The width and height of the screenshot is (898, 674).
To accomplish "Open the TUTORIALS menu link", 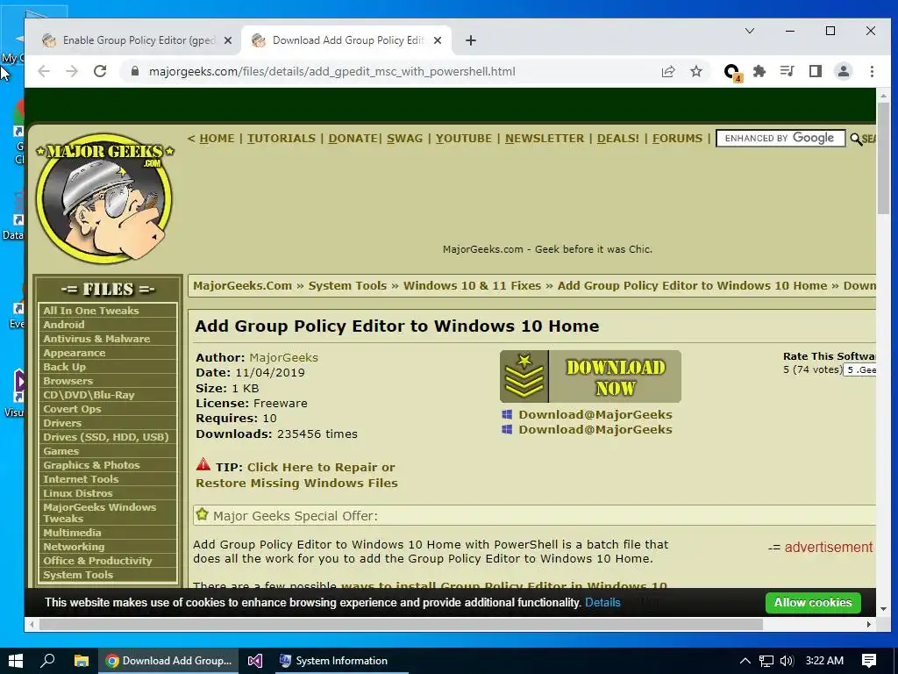I will (282, 139).
